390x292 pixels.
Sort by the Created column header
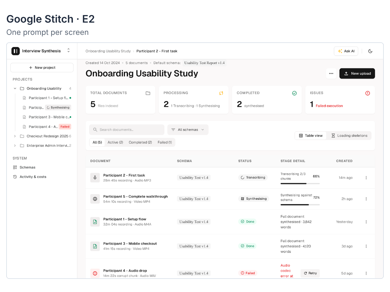coord(344,161)
